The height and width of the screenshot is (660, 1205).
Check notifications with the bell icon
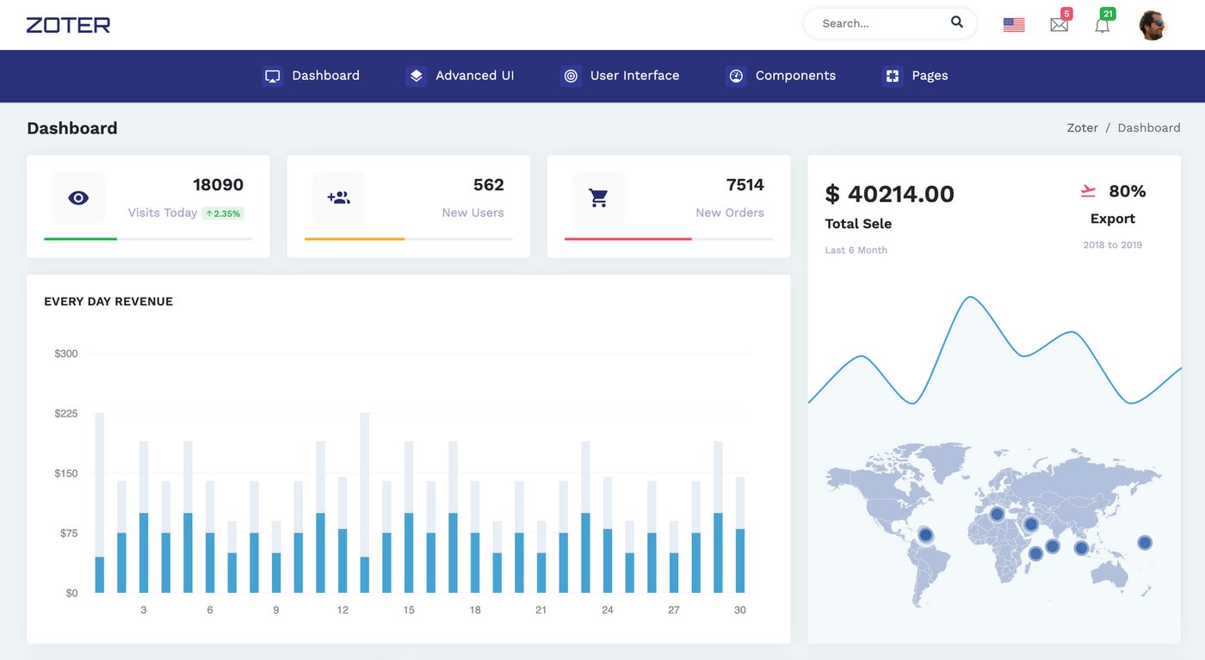click(x=1102, y=25)
